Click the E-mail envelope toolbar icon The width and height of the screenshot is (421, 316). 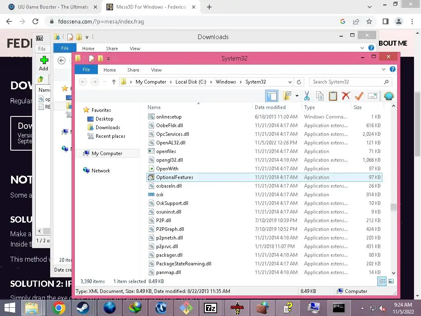[372, 96]
